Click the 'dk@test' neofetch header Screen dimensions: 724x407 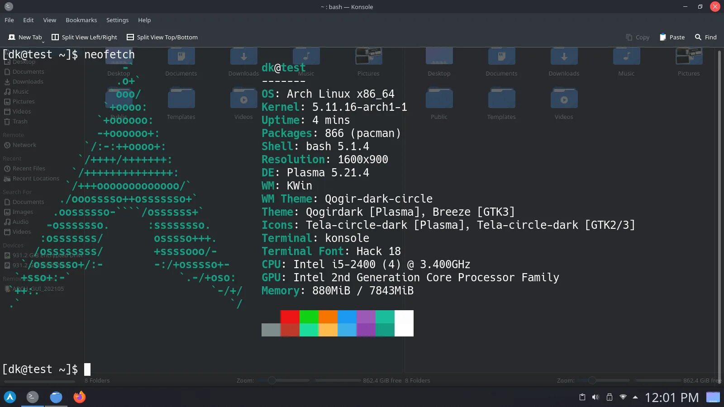click(284, 68)
